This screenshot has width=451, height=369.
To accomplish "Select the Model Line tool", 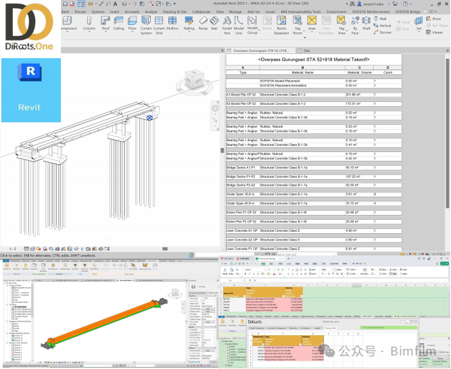I will [x=239, y=25].
